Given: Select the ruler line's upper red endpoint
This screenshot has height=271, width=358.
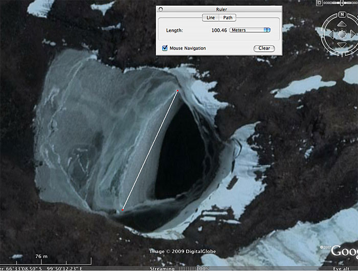Looking at the screenshot, I should 177,91.
